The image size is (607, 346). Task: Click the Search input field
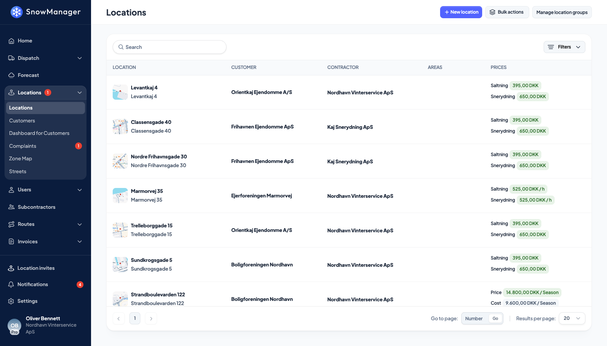coord(170,47)
